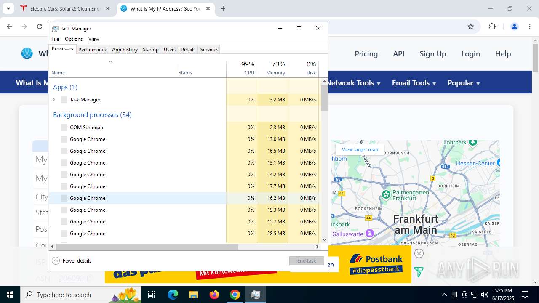The height and width of the screenshot is (303, 539).
Task: Click the taskbar search box
Action: click(81, 295)
